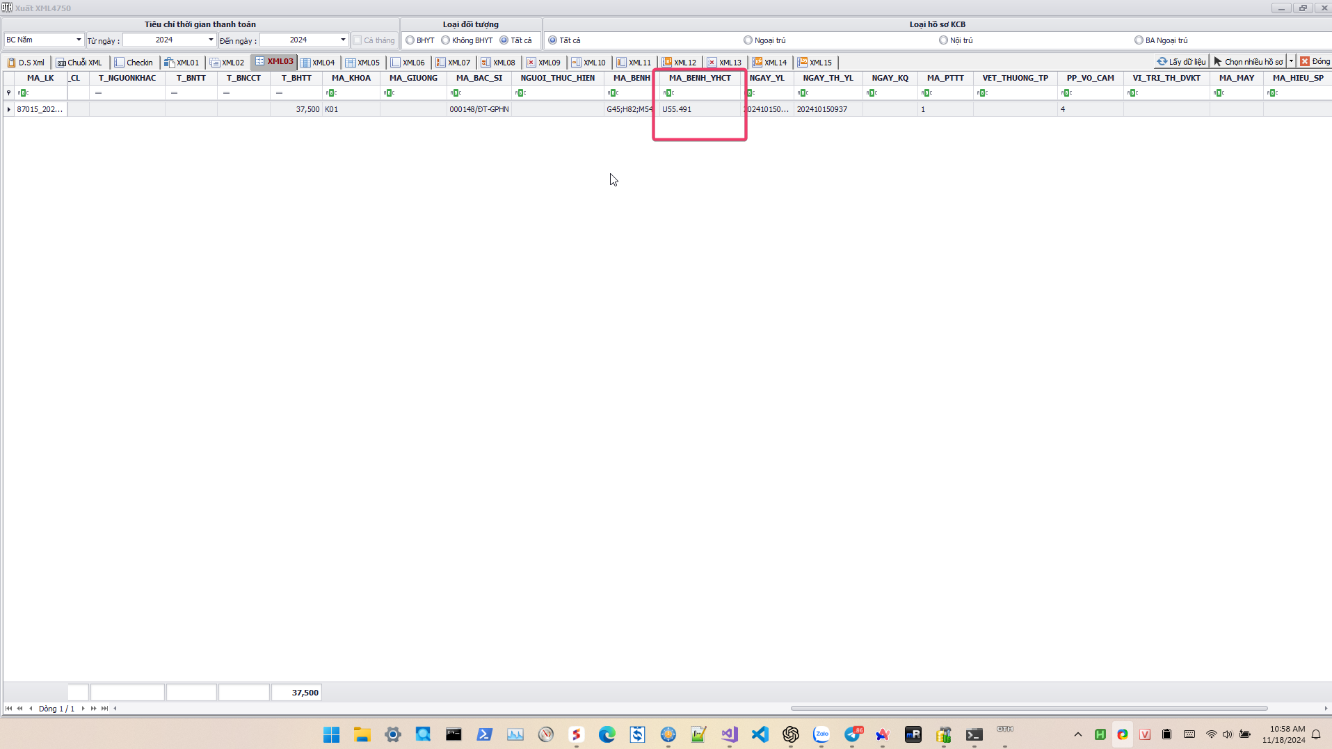Open File Explorer from the taskbar

(362, 734)
